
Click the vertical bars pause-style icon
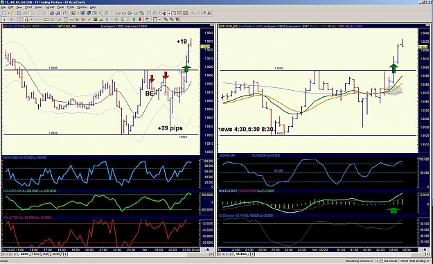tap(107, 19)
